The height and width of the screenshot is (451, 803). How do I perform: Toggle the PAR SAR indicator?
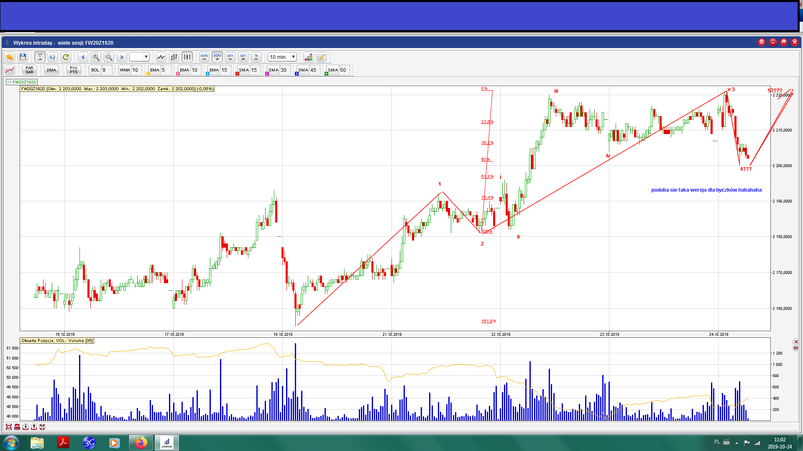[29, 70]
